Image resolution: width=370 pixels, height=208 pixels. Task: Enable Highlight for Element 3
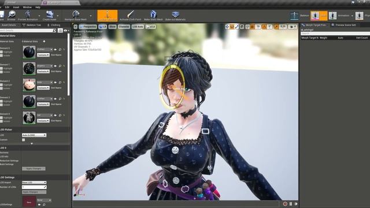1,101
